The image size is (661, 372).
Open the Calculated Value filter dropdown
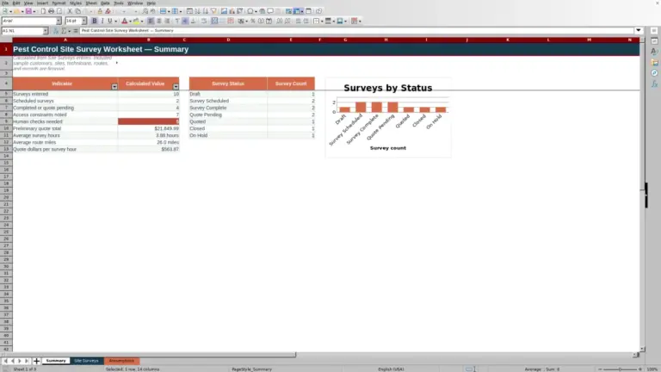tap(176, 86)
